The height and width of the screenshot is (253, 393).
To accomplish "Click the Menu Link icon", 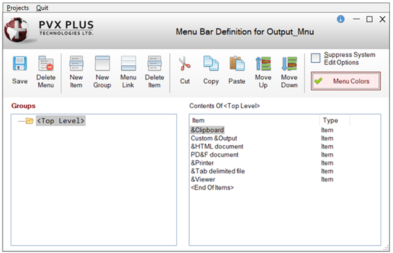I will [x=128, y=65].
